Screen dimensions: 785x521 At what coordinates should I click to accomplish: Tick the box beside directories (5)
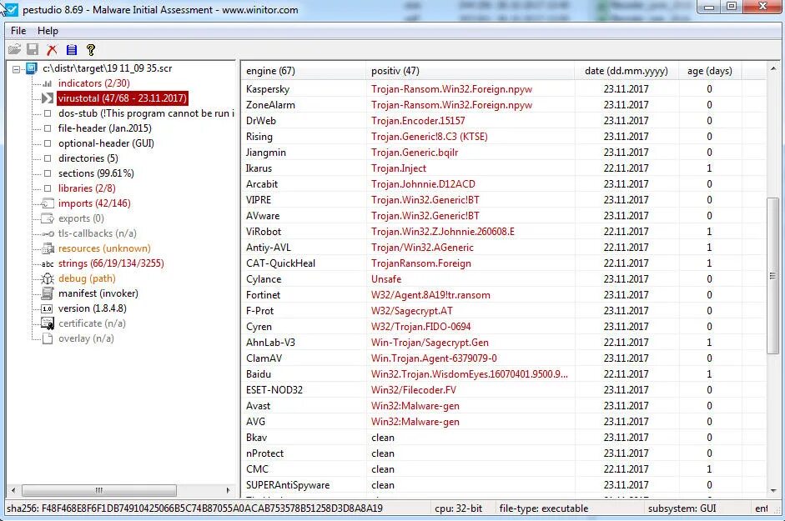coord(48,158)
